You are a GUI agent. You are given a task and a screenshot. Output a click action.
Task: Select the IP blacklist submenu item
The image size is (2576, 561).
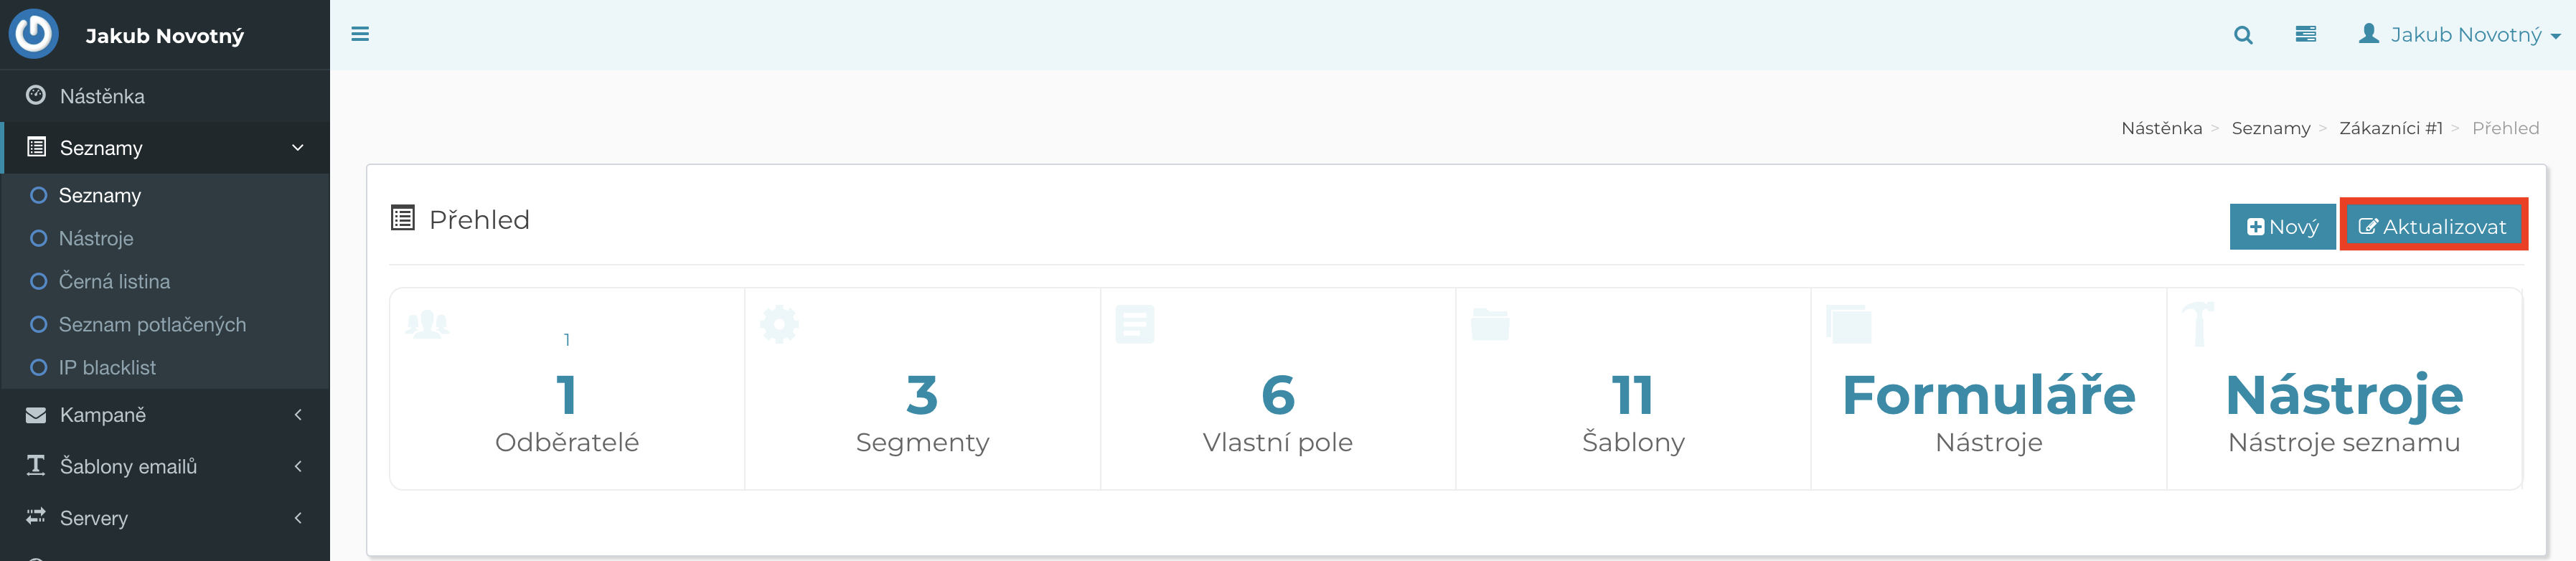[107, 368]
